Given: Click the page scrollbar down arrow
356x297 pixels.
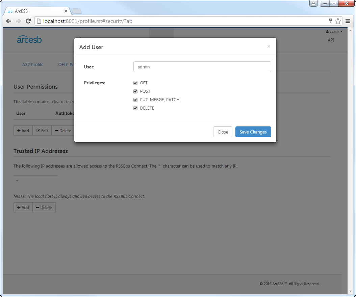Looking at the screenshot, I should (x=350, y=291).
